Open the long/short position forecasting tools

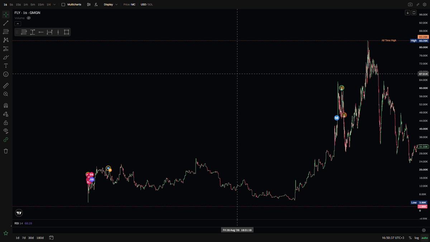coord(6,49)
